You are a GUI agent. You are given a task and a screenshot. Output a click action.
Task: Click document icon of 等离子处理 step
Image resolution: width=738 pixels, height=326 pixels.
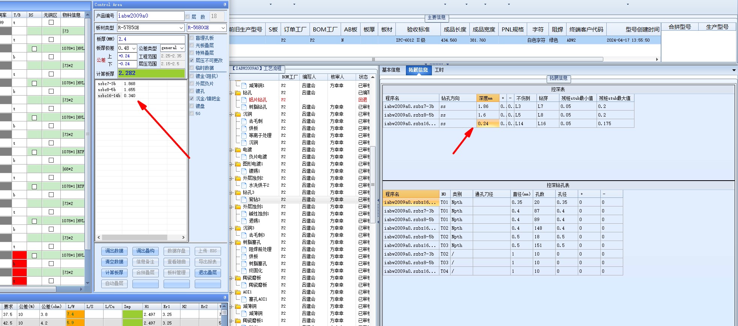[x=244, y=135]
